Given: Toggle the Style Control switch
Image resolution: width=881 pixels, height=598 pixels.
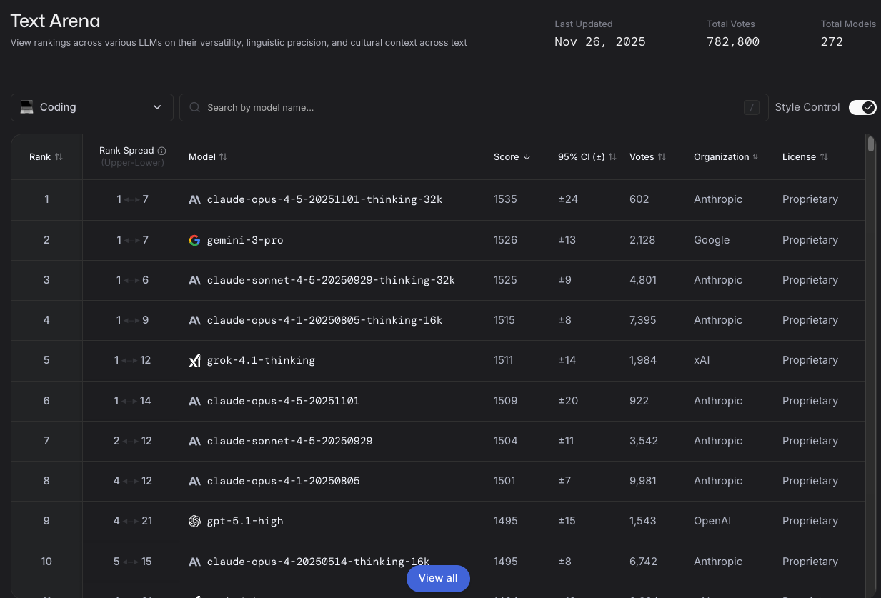Looking at the screenshot, I should coord(862,107).
